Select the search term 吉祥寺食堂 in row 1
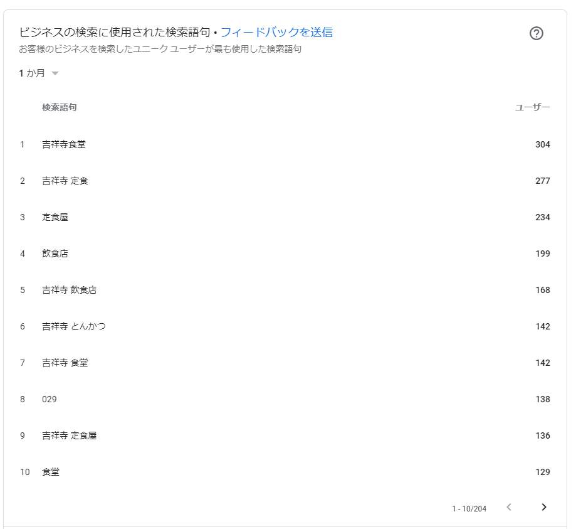 [x=64, y=144]
